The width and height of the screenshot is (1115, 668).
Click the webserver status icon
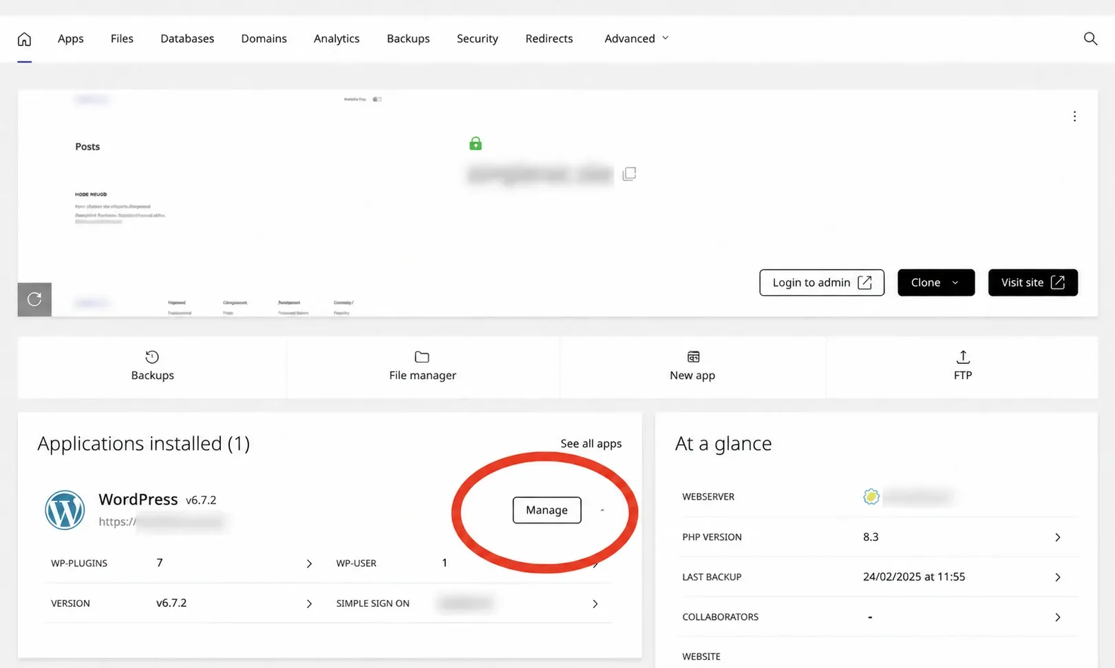pos(871,497)
